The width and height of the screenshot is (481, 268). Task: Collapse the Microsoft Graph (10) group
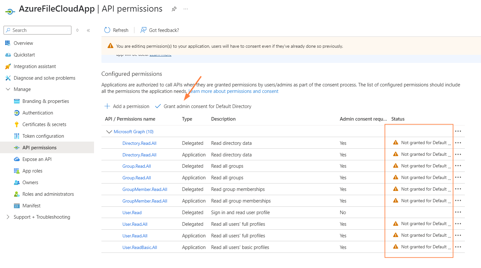tap(109, 132)
